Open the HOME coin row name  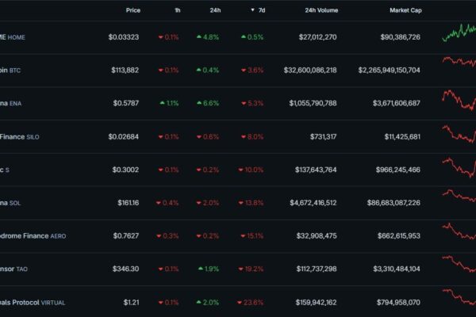[13, 37]
